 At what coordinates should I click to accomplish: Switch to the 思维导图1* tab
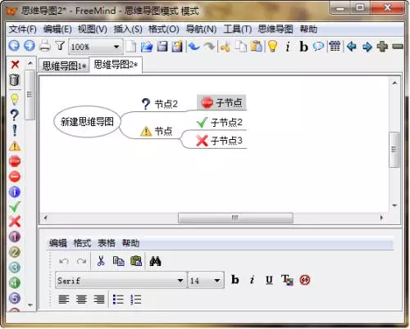pos(64,65)
